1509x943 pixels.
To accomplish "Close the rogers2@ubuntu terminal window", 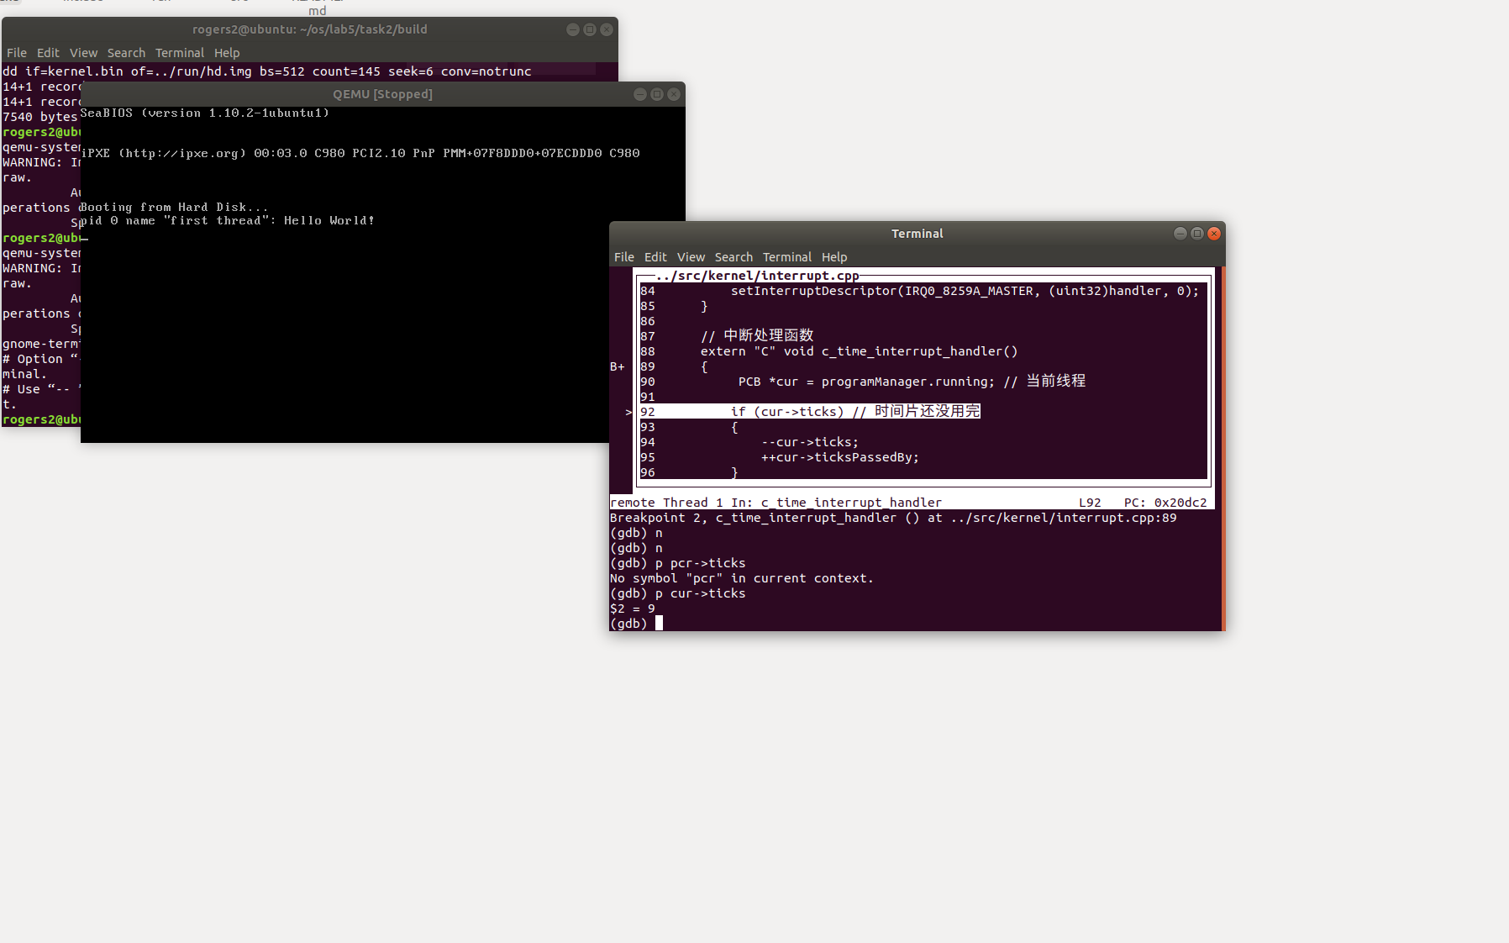I will (x=606, y=29).
